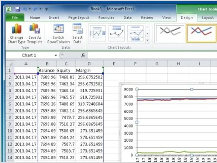The height and width of the screenshot is (163, 217).
Task: Open the Formulas tab
Action: point(106,18)
